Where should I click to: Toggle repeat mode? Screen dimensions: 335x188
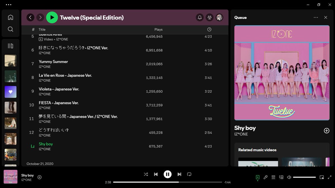pyautogui.click(x=189, y=174)
